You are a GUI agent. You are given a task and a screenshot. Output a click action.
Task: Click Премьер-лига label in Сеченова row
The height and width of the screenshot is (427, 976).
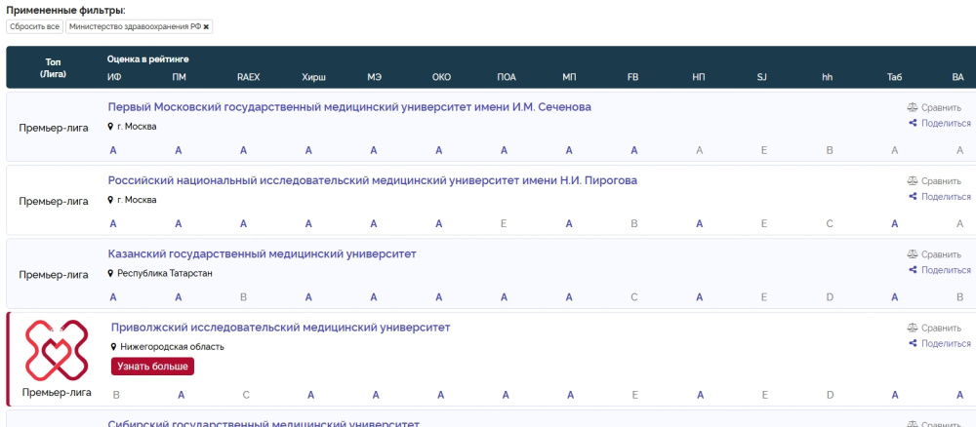pyautogui.click(x=54, y=128)
